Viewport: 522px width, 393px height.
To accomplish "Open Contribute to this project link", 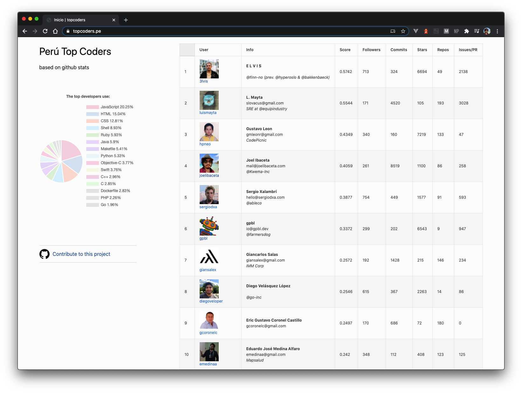I will [x=81, y=254].
